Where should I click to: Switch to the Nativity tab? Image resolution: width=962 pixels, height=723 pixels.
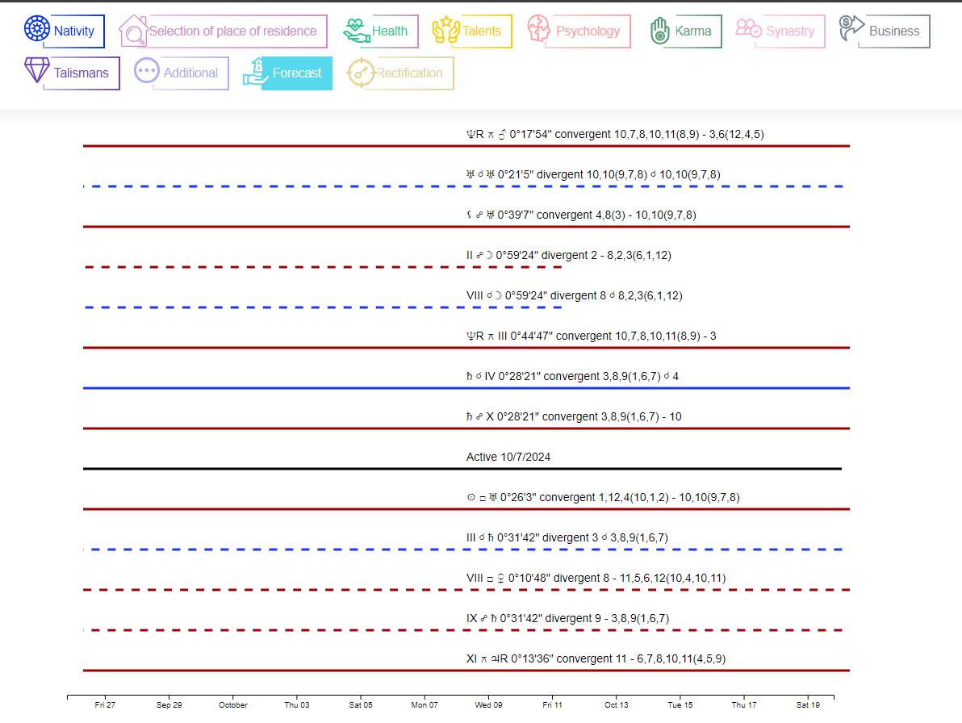pos(74,31)
